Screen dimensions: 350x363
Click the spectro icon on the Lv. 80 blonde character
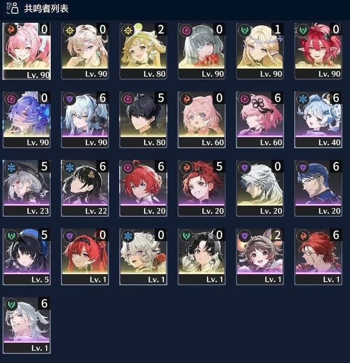128,30
